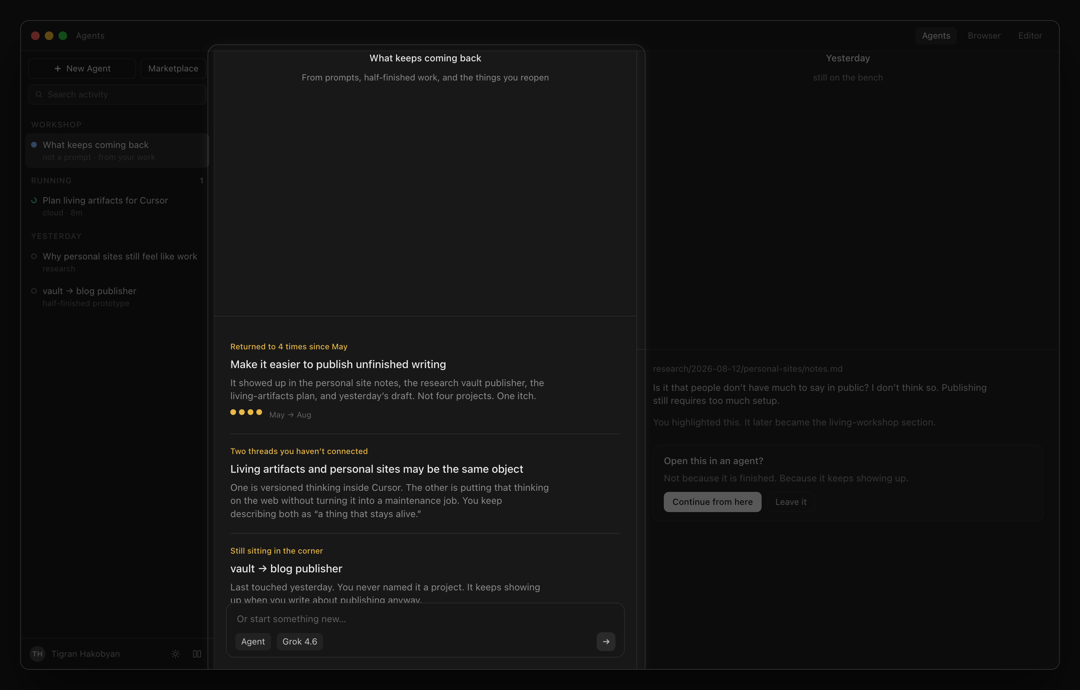Click the You highlighted this note

(x=794, y=422)
